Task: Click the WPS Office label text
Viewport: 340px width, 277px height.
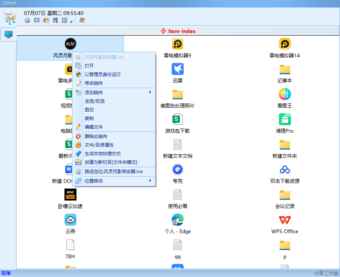Action: [x=285, y=232]
